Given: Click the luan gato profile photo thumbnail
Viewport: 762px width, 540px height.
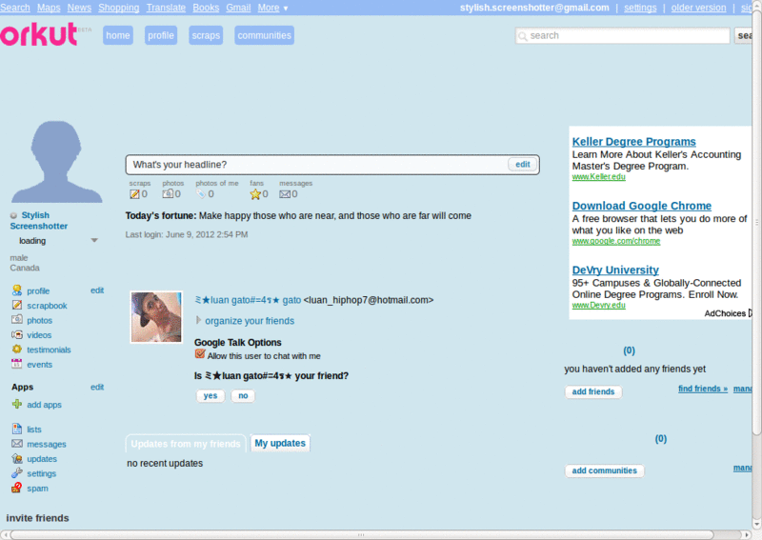Looking at the screenshot, I should tap(156, 317).
